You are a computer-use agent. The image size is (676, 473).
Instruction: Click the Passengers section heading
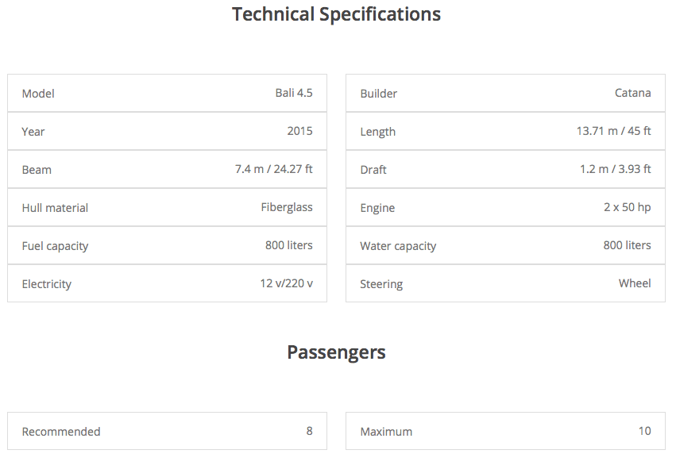click(x=336, y=352)
